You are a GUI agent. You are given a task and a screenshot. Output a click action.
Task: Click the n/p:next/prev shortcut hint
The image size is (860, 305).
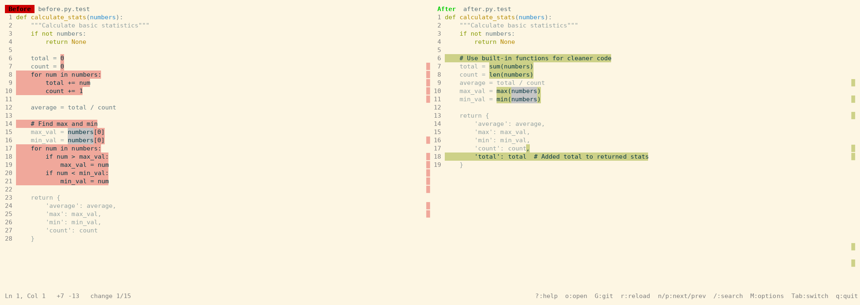click(x=682, y=296)
